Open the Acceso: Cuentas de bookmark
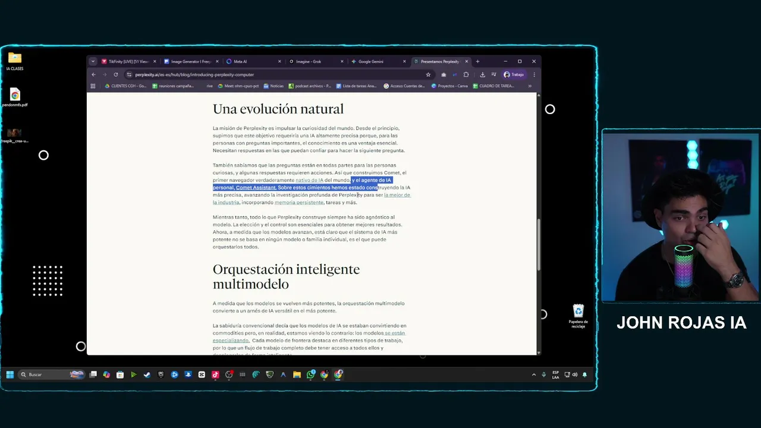This screenshot has height=428, width=761. pyautogui.click(x=404, y=86)
